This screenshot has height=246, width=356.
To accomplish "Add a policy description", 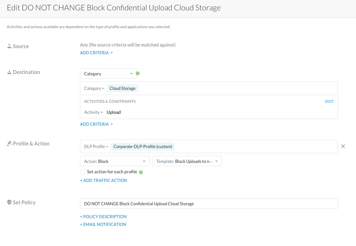I will (103, 217).
